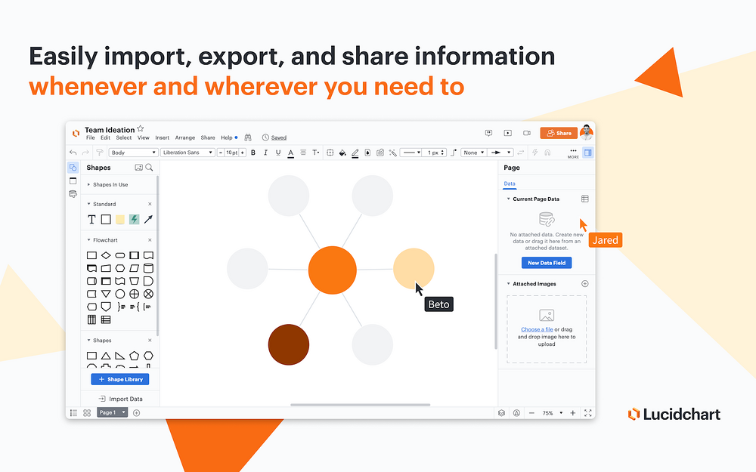Open the end arrow style dropdown

click(x=500, y=153)
